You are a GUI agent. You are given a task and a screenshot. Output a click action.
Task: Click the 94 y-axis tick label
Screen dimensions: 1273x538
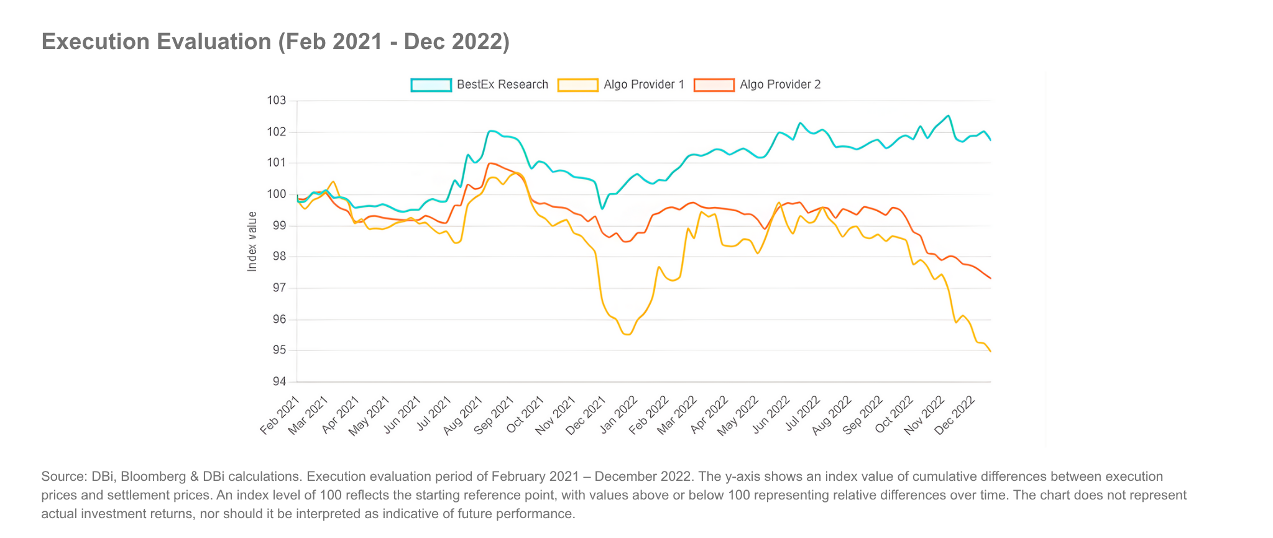point(279,382)
